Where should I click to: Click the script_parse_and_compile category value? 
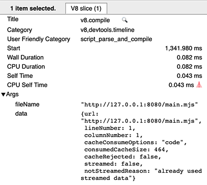point(116,39)
